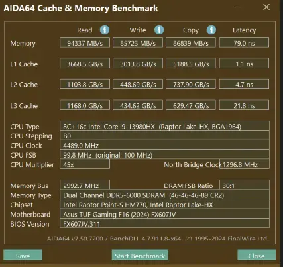Select L3 Cache copy 629.47 GB/s
The height and width of the screenshot is (267, 283).
(x=191, y=105)
